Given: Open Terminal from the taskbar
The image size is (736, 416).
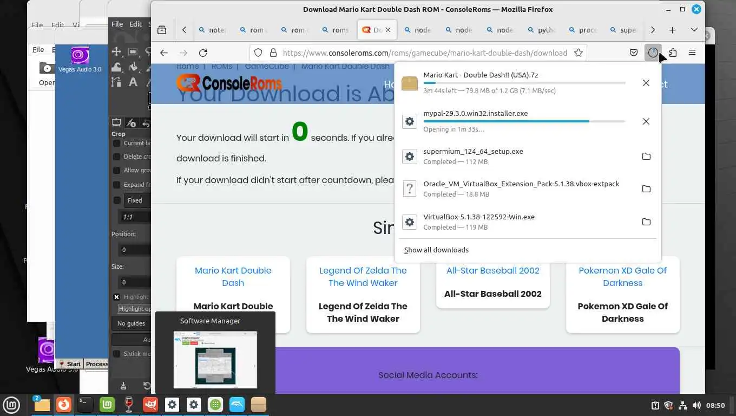Looking at the screenshot, I should [86, 405].
